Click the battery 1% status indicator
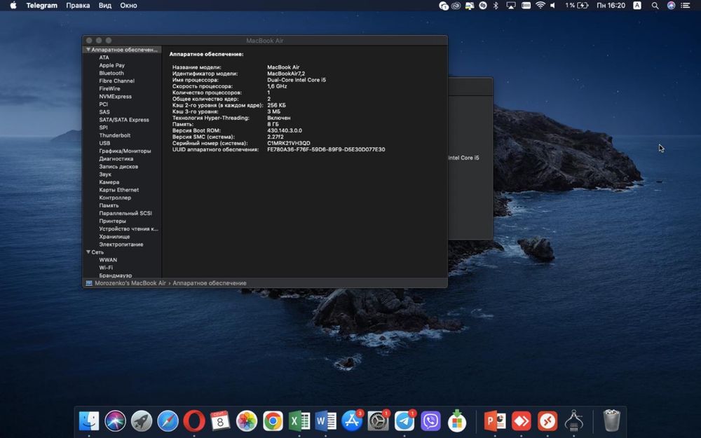 click(x=577, y=6)
